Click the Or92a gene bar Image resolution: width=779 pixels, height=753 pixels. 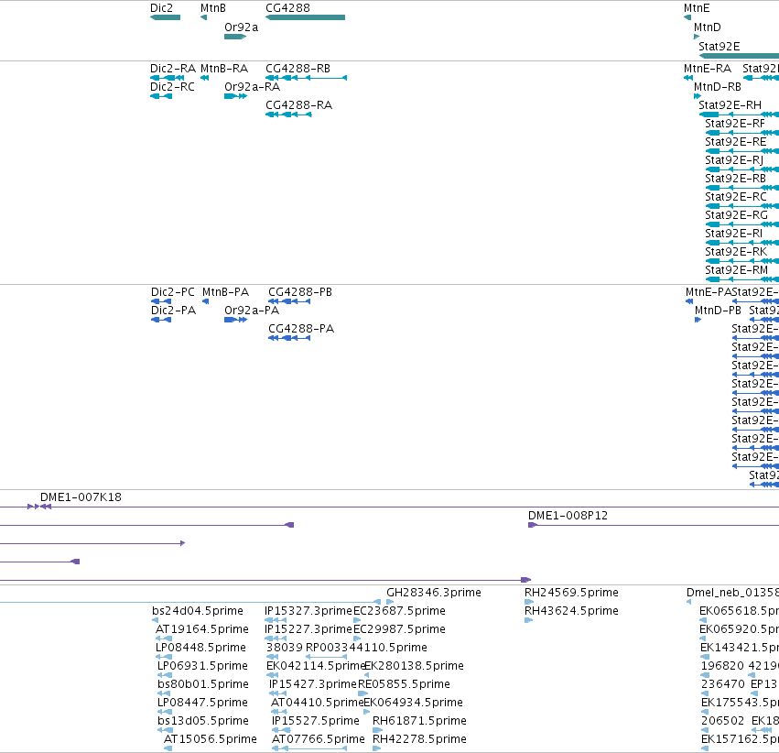point(235,37)
